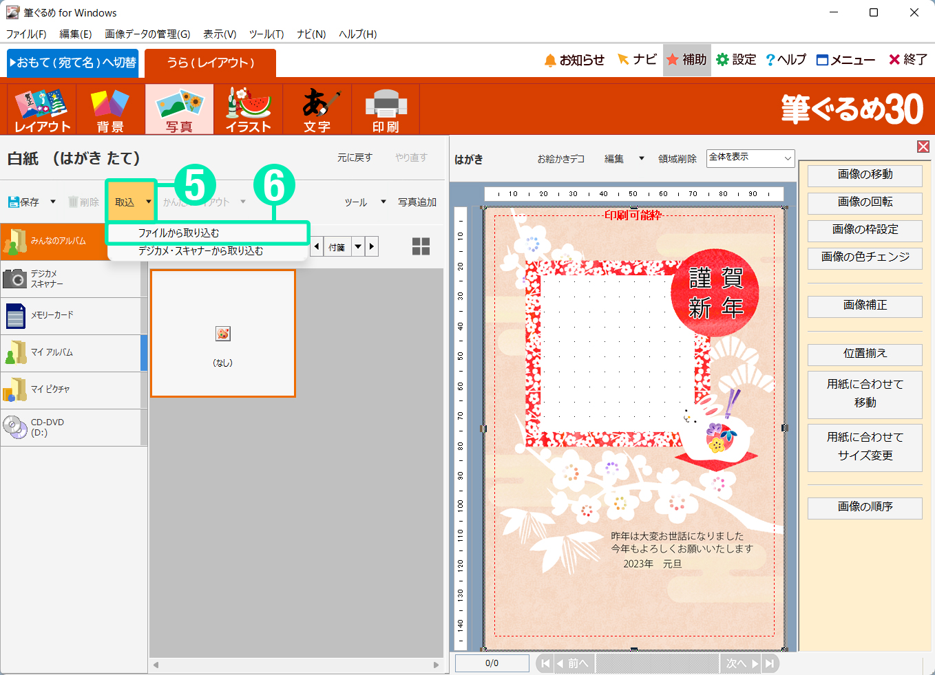Choose デジカメ・スキャナーから取り込む menu item

(x=200, y=251)
